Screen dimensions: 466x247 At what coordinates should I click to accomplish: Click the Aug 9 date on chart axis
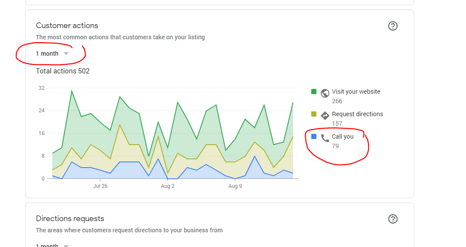[235, 186]
